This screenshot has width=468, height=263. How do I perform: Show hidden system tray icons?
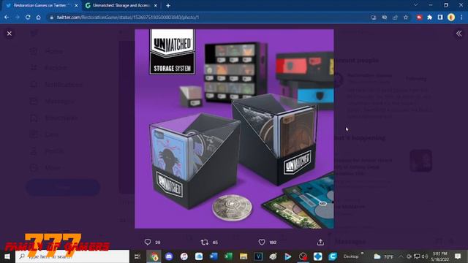pyautogui.click(x=401, y=256)
